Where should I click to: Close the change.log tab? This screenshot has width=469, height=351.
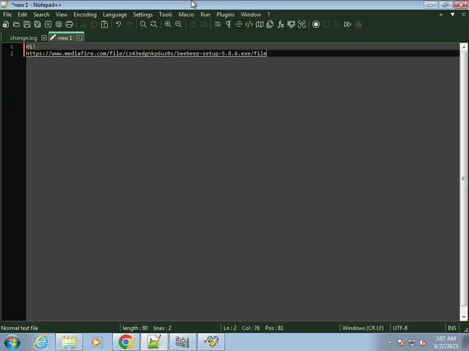pyautogui.click(x=44, y=38)
